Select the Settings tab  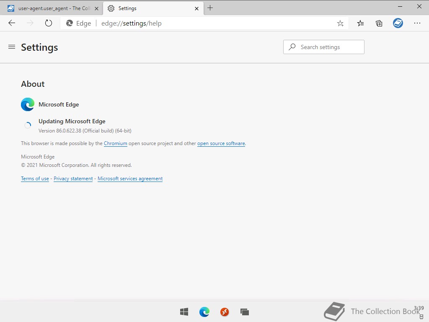tap(153, 8)
